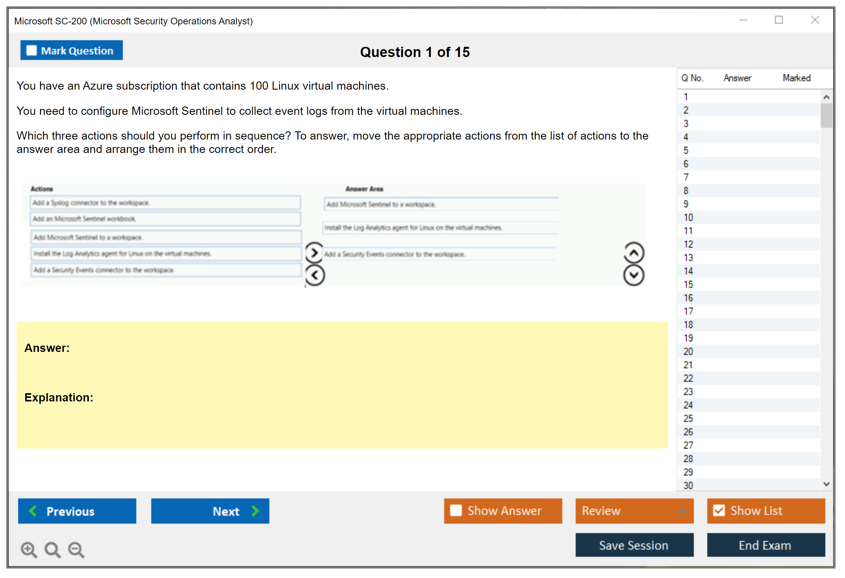Click the zoom out magnifier icon

tap(76, 549)
